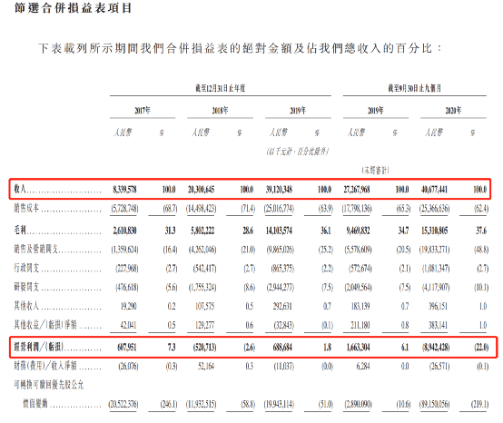Viewport: 503px width, 423px height.
Task: Click the (未經審計) note under 2019年
Action: 375,171
